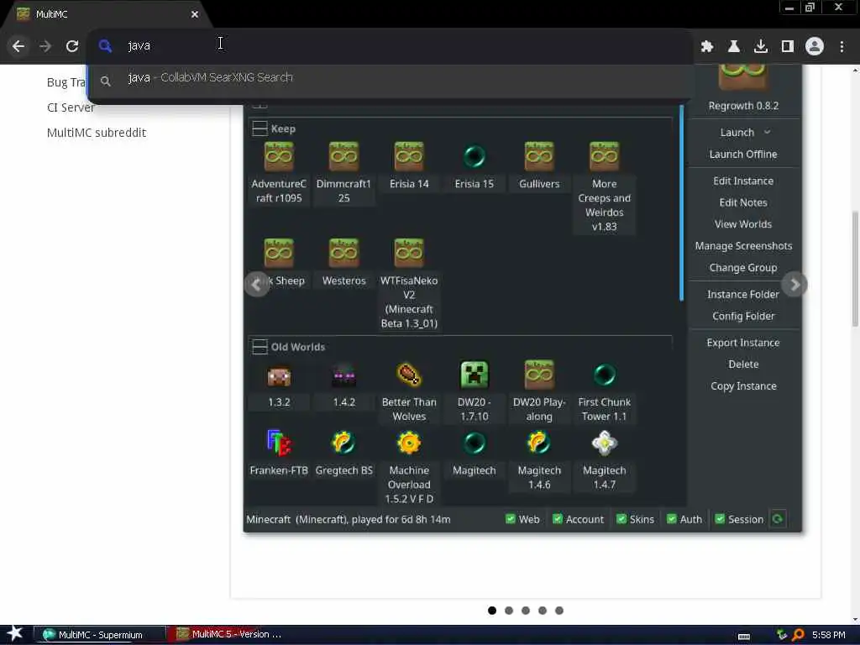The height and width of the screenshot is (645, 860).
Task: Click the page vertical scrollbar
Action: 855,269
